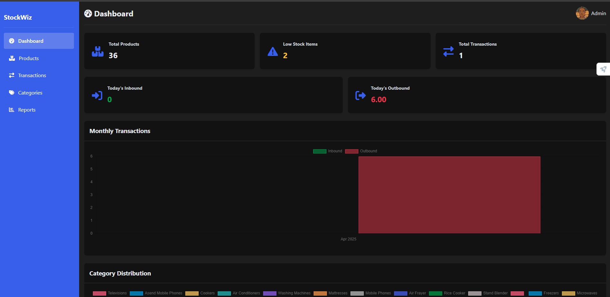Toggle Air Frayer legend item
The width and height of the screenshot is (610, 297).
click(410, 293)
